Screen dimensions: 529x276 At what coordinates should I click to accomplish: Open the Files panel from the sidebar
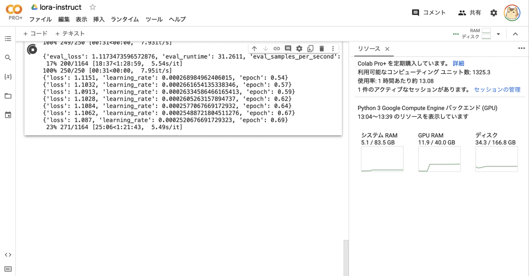[7, 96]
